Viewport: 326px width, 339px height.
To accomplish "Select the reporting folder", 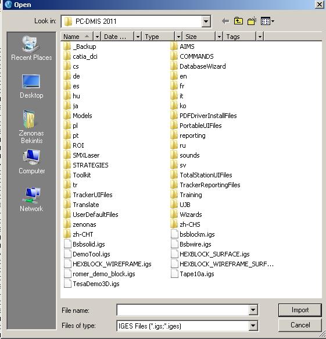I will pos(188,135).
